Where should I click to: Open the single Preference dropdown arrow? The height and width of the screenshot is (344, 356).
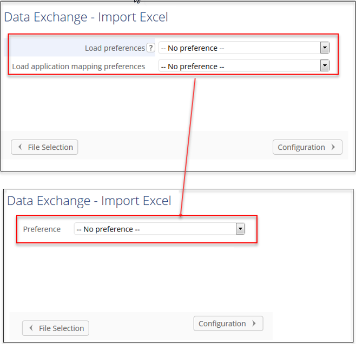click(240, 229)
